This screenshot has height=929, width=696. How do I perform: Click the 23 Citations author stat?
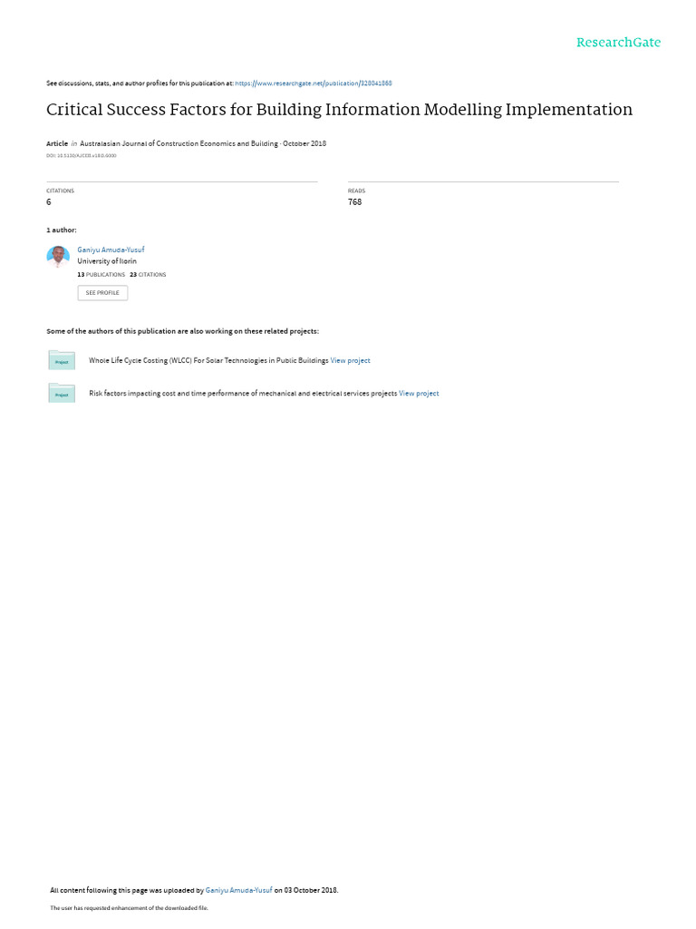[x=148, y=275]
